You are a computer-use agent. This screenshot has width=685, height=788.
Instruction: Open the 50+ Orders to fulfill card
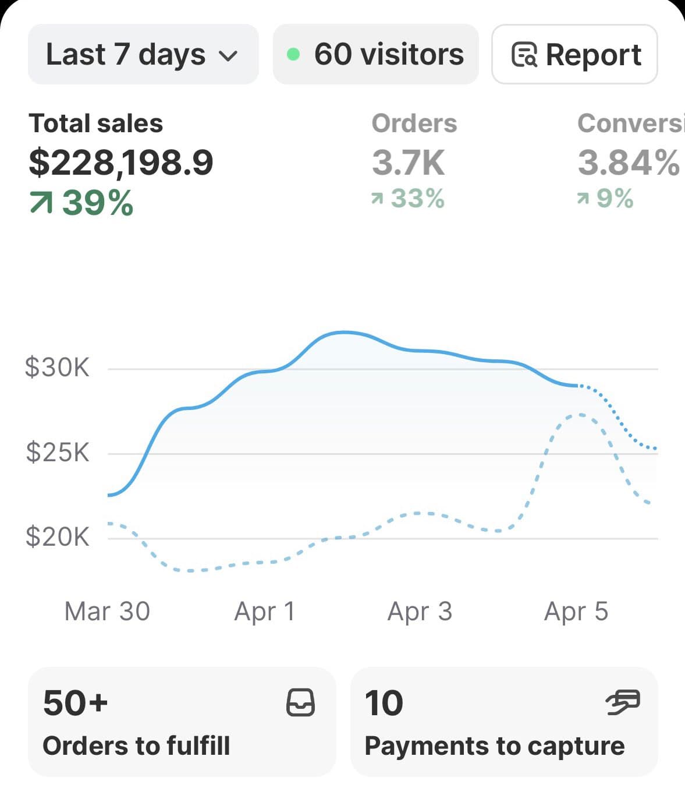(x=182, y=722)
